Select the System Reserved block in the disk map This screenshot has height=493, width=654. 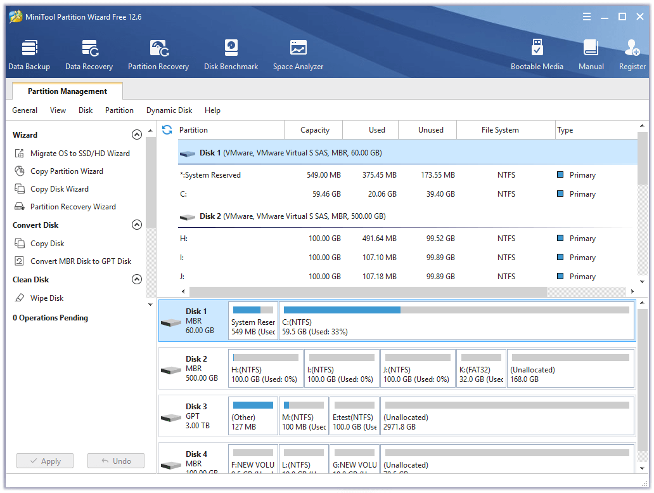[253, 320]
